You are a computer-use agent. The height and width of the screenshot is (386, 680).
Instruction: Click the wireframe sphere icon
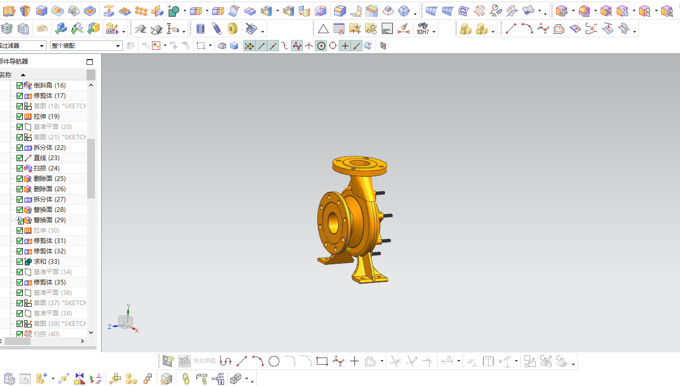coord(403,10)
